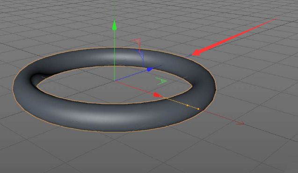
Task: Select the dark torus ring object
Action: 114,118
